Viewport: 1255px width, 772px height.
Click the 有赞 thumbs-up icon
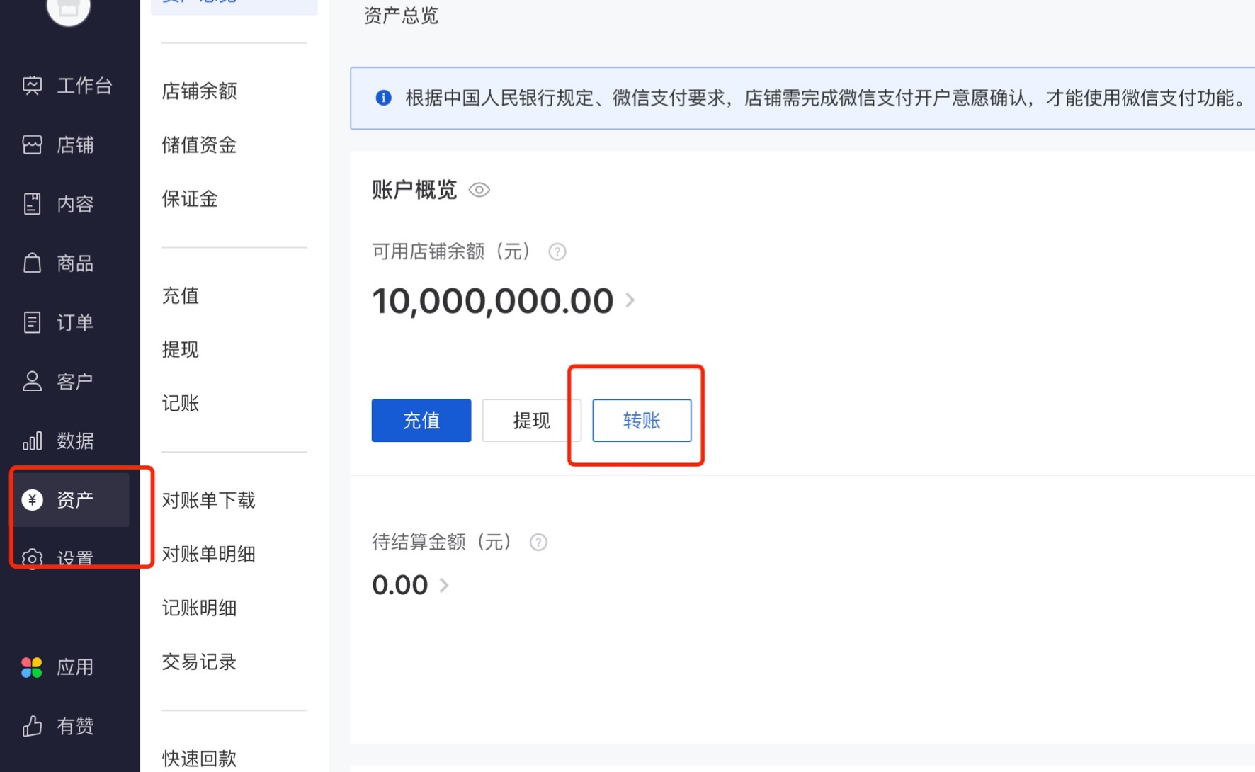32,726
